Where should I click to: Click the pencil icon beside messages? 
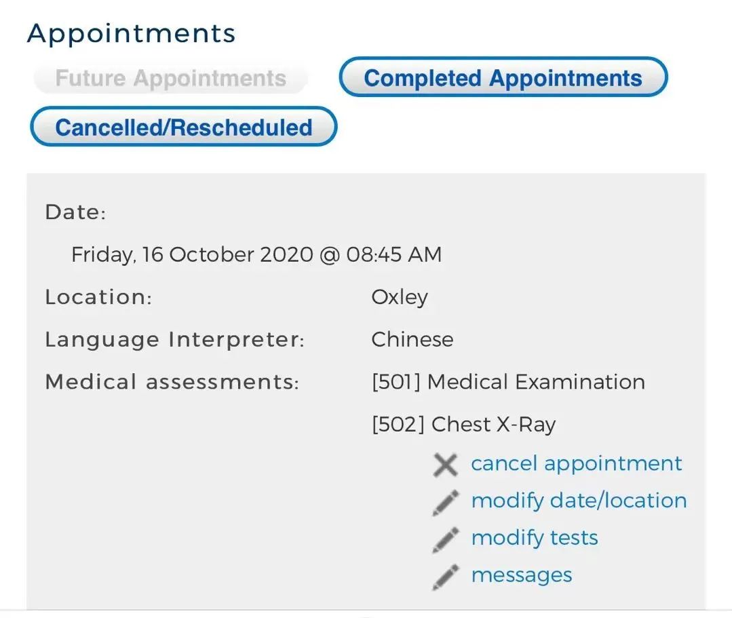click(446, 577)
